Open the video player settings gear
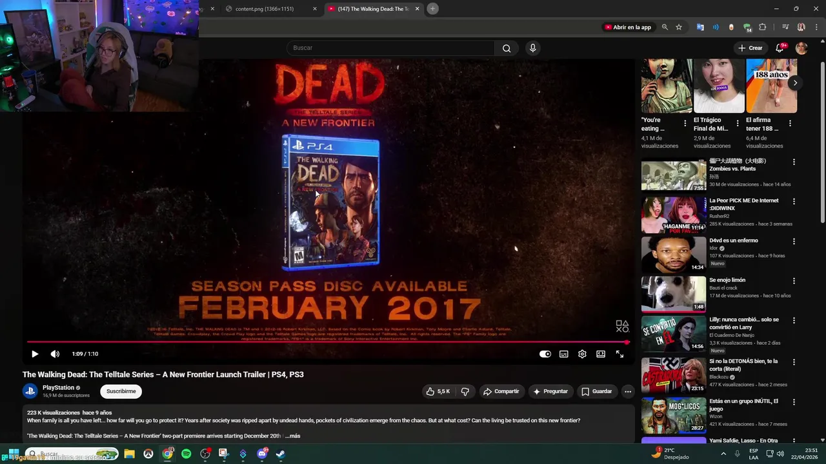The width and height of the screenshot is (826, 464). 582,354
